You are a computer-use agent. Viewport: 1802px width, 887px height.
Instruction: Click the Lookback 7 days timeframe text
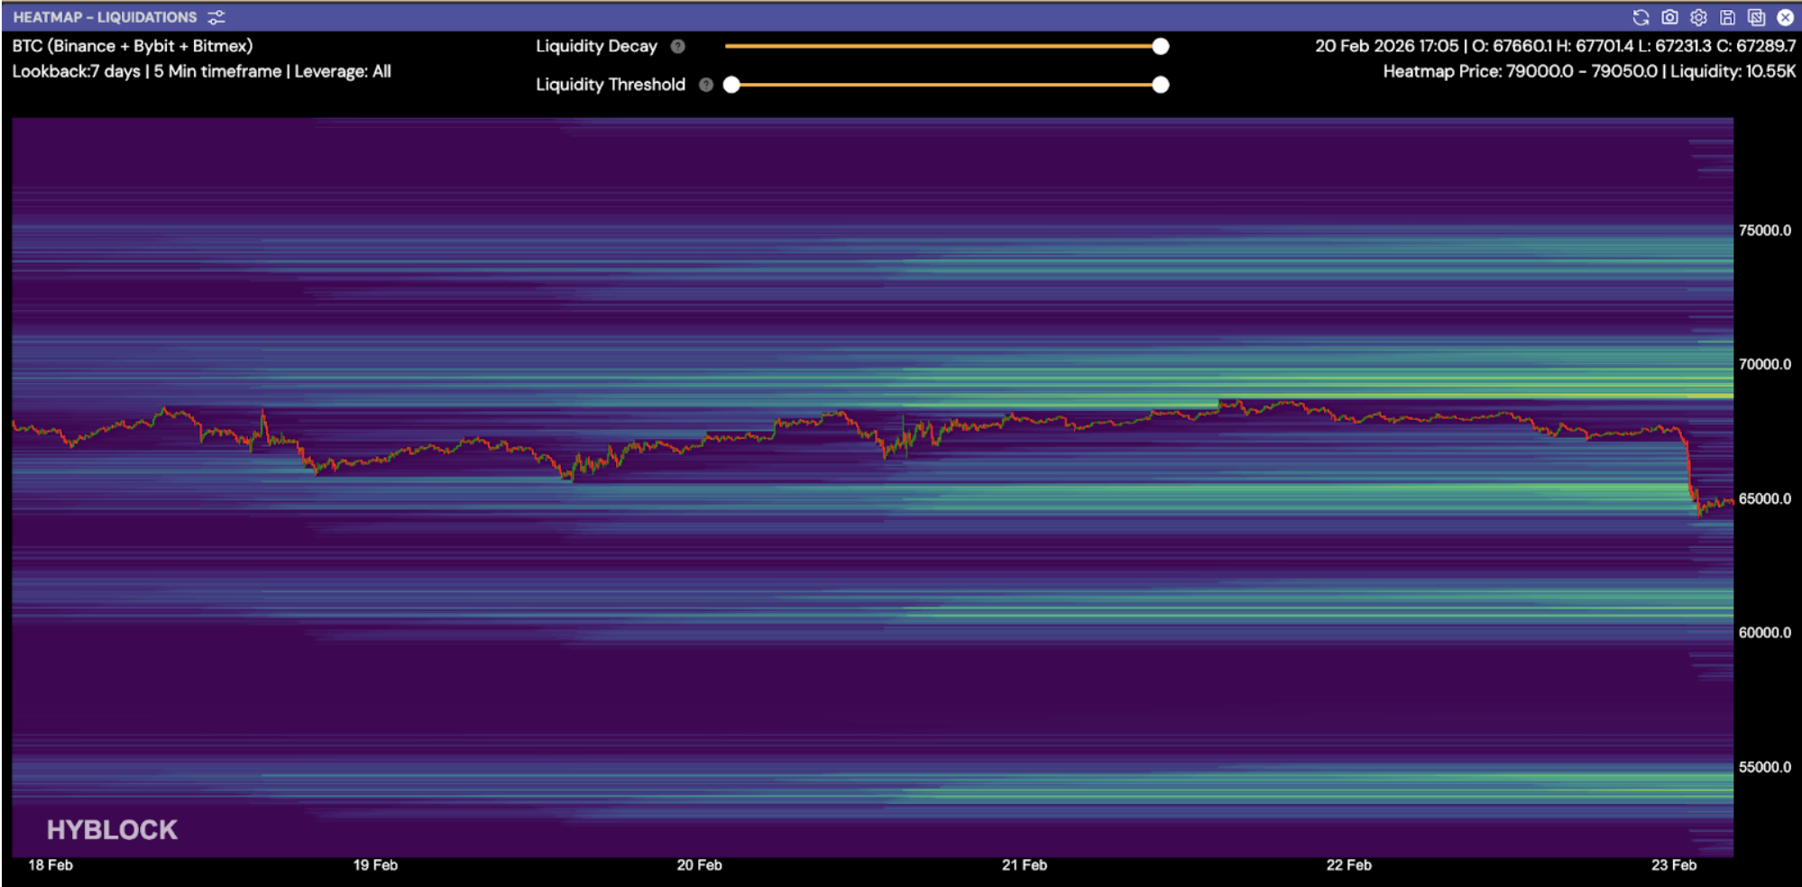202,71
